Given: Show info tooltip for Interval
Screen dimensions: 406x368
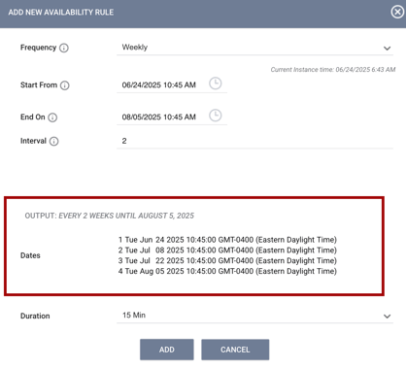Looking at the screenshot, I should [x=53, y=142].
